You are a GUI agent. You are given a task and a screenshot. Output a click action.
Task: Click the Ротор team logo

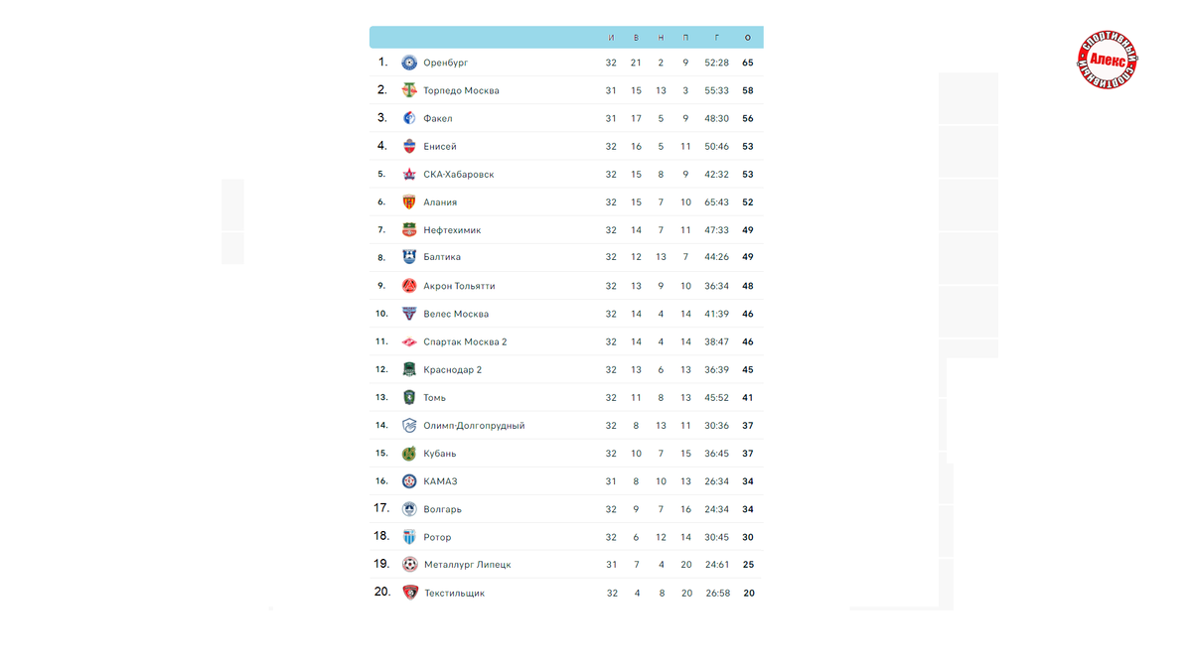coord(409,537)
